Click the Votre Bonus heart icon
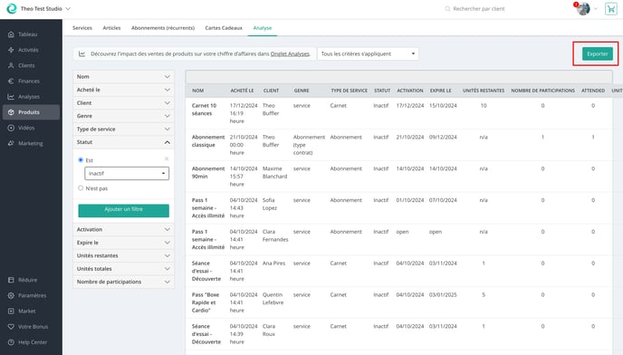Screen dimensions: 623x355 click(11, 326)
